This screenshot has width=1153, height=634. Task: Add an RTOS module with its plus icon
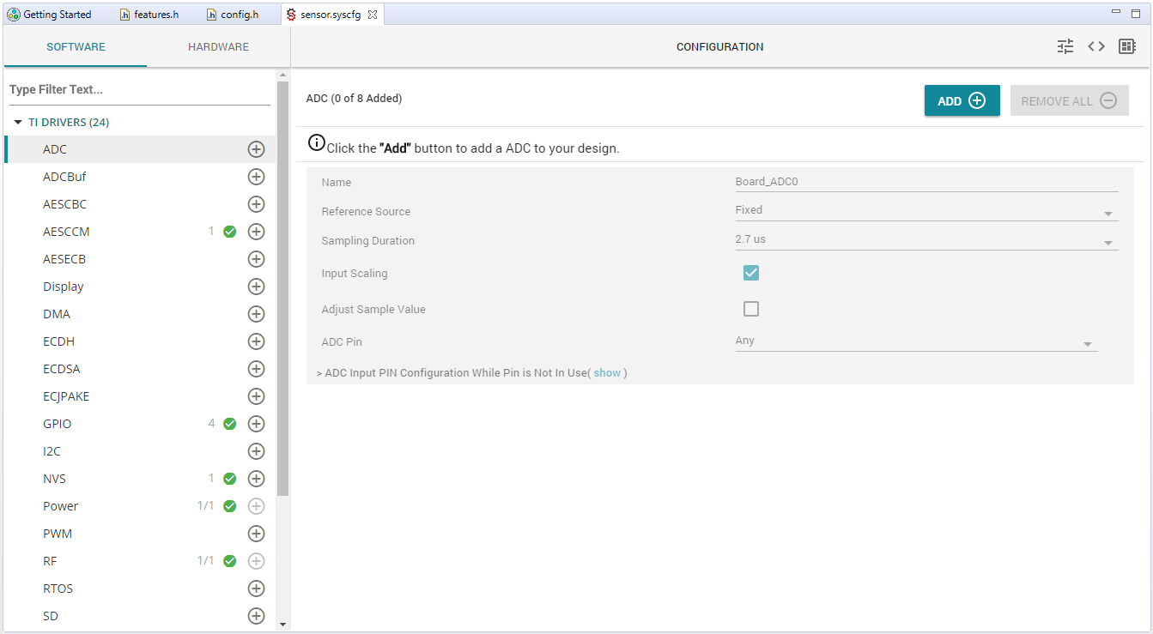pos(256,589)
